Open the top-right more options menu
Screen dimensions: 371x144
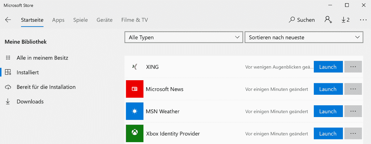[x=363, y=20]
